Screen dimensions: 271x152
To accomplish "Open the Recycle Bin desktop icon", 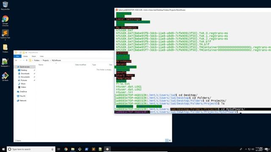I will click(5, 5).
